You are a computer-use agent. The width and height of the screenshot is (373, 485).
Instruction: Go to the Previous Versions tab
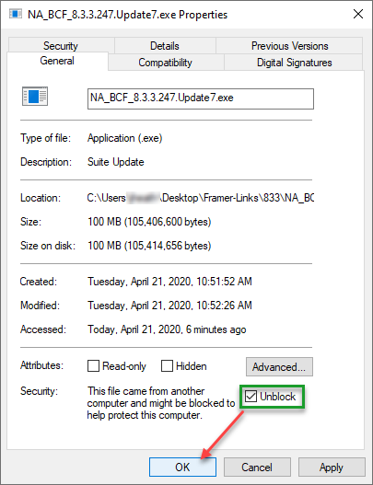coord(289,45)
